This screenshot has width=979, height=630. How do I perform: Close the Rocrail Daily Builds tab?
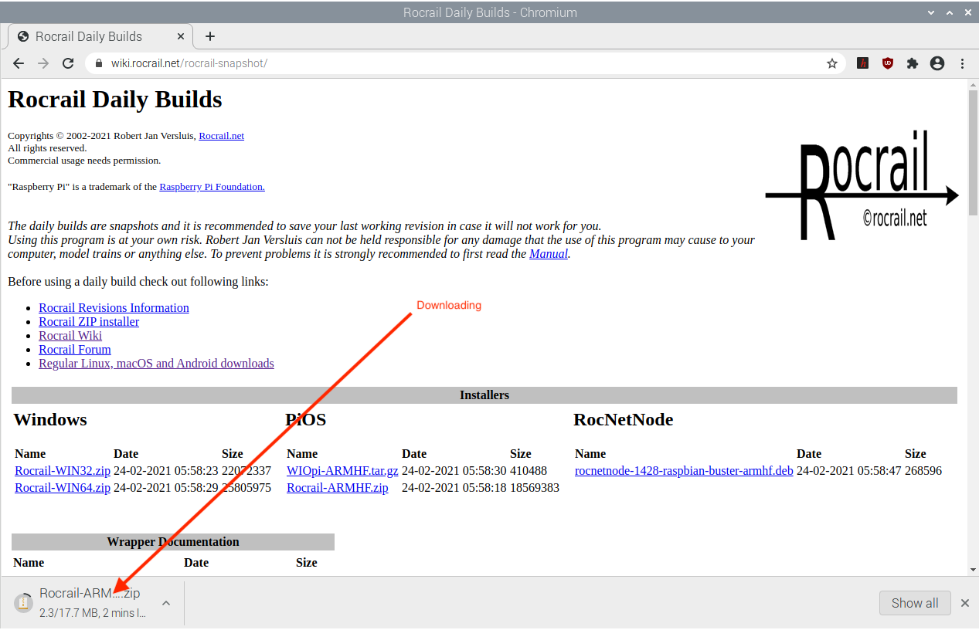[x=181, y=36]
